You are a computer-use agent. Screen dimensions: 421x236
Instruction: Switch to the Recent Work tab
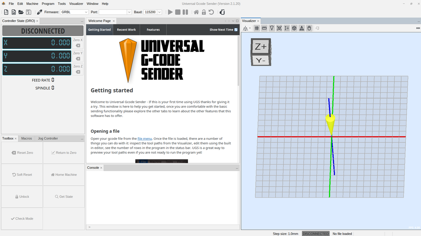pos(126,30)
